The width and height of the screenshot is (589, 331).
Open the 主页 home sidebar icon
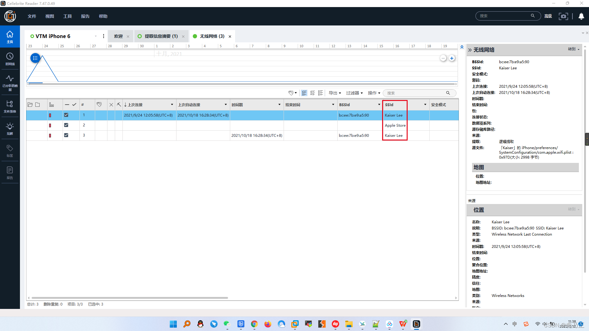(10, 37)
